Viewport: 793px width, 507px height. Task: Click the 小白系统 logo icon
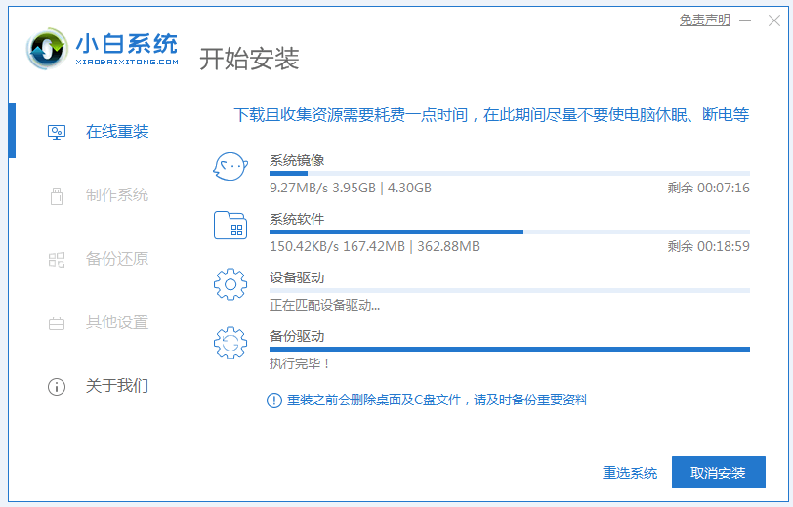(x=46, y=49)
